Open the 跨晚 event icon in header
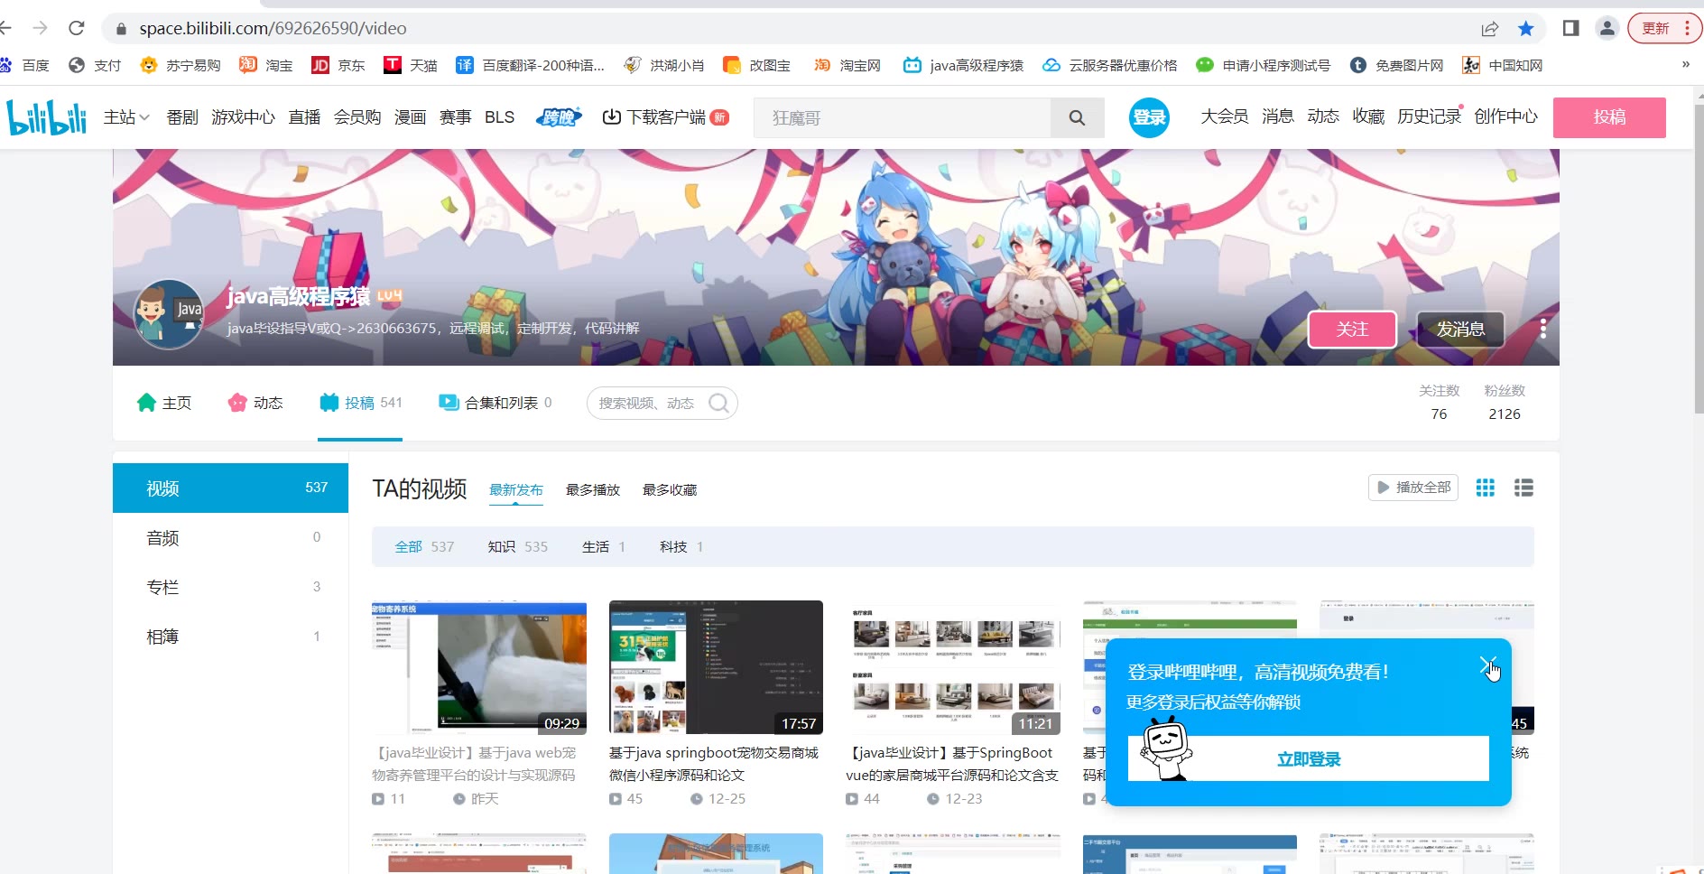This screenshot has width=1704, height=874. tap(559, 117)
